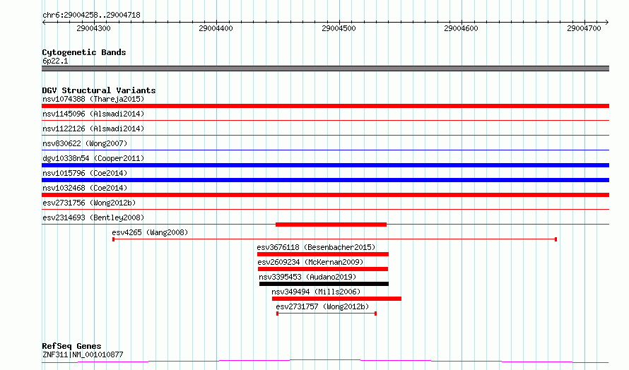Screen dimensions: 629x370
Task: Click the magenta ZNF311 gene line
Action: pyautogui.click(x=325, y=362)
